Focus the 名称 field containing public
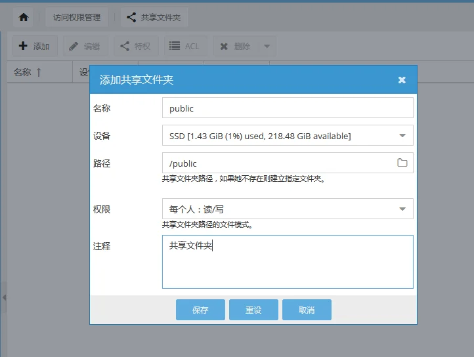This screenshot has width=474, height=357. click(288, 108)
